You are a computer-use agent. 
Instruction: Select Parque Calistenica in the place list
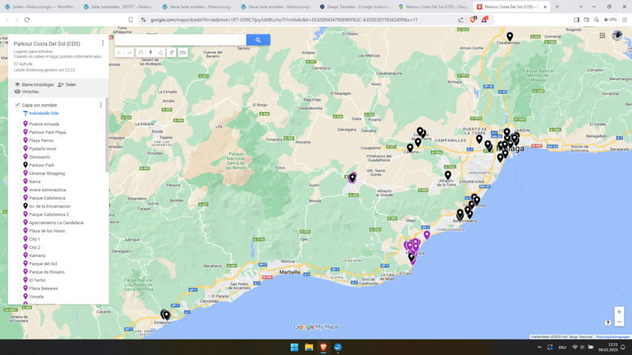[47, 198]
